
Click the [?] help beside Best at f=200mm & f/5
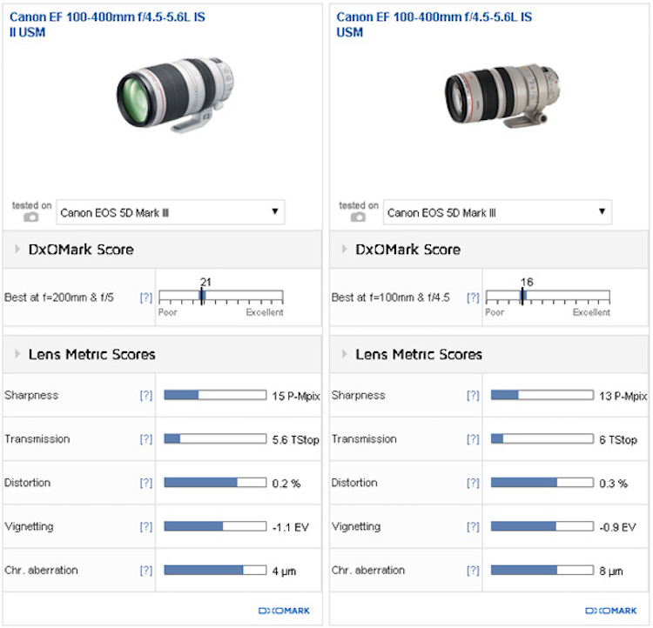(x=146, y=297)
